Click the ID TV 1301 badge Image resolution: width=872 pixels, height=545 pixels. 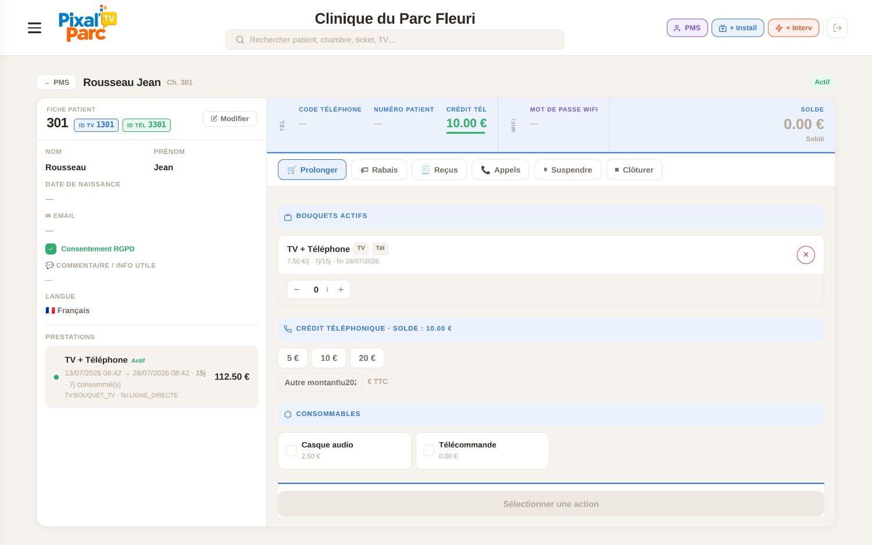click(x=96, y=125)
